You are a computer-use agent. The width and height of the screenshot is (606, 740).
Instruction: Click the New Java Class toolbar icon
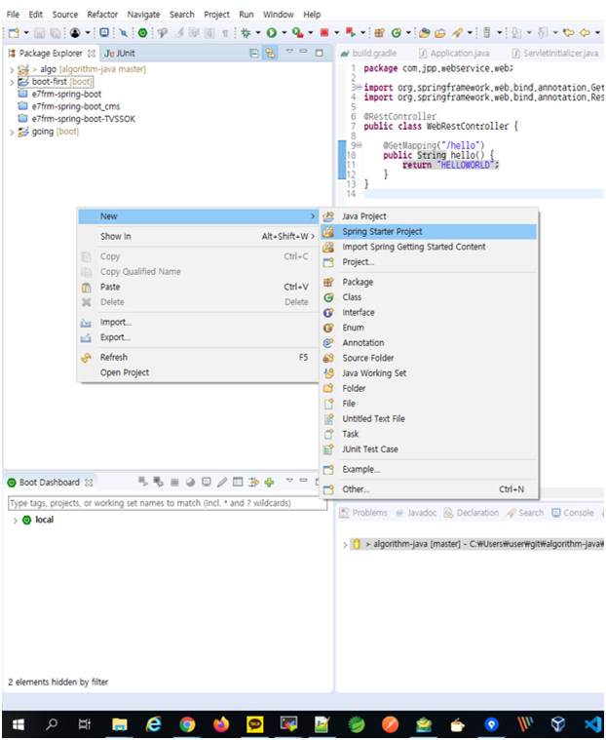pos(397,32)
